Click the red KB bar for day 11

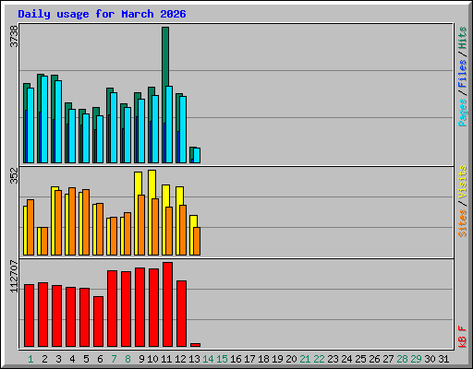(167, 304)
